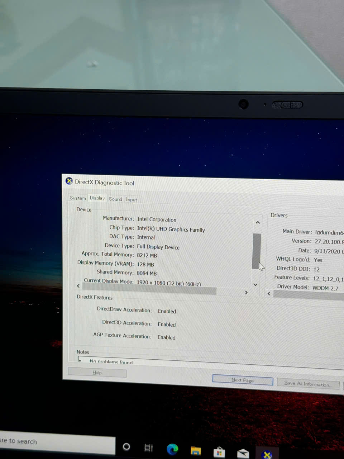Image resolution: width=344 pixels, height=459 pixels.
Task: Click Device panel scroll up arrow
Action: tap(258, 223)
